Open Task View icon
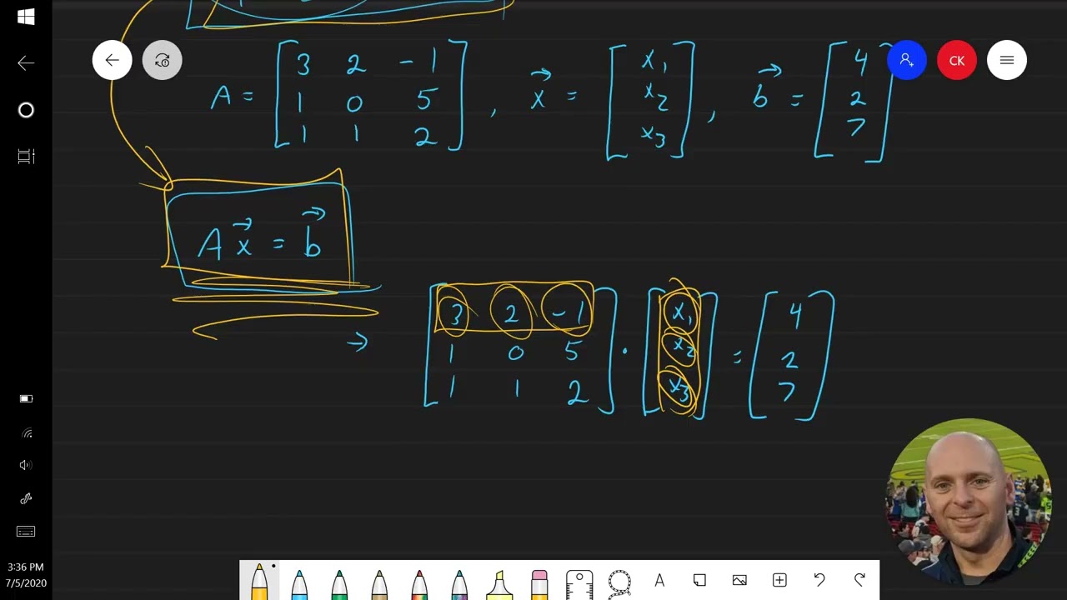 pos(26,157)
